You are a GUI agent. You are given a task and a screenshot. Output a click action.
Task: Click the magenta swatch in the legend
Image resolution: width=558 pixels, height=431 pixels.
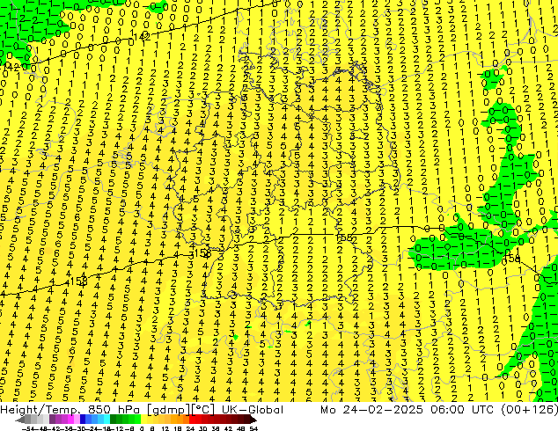click(70, 420)
